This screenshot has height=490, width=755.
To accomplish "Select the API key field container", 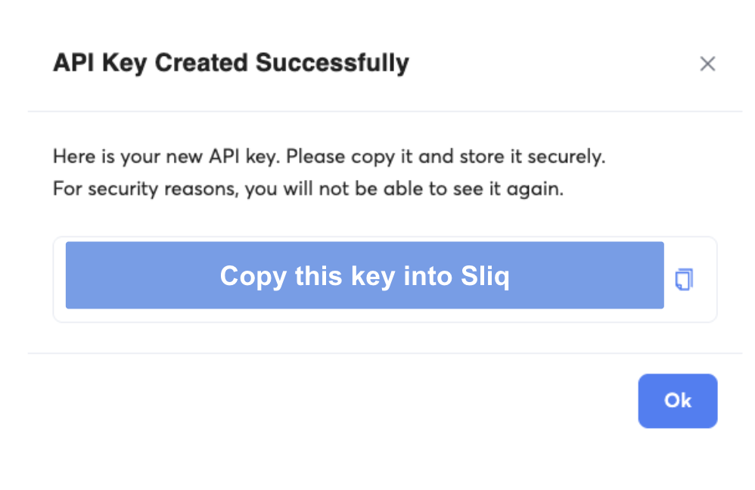I will 384,279.
